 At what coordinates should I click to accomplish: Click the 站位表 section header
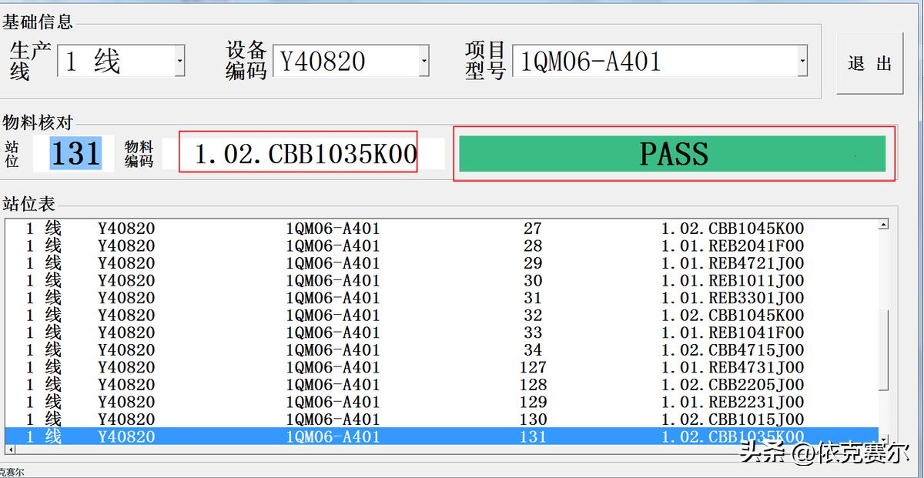[28, 203]
